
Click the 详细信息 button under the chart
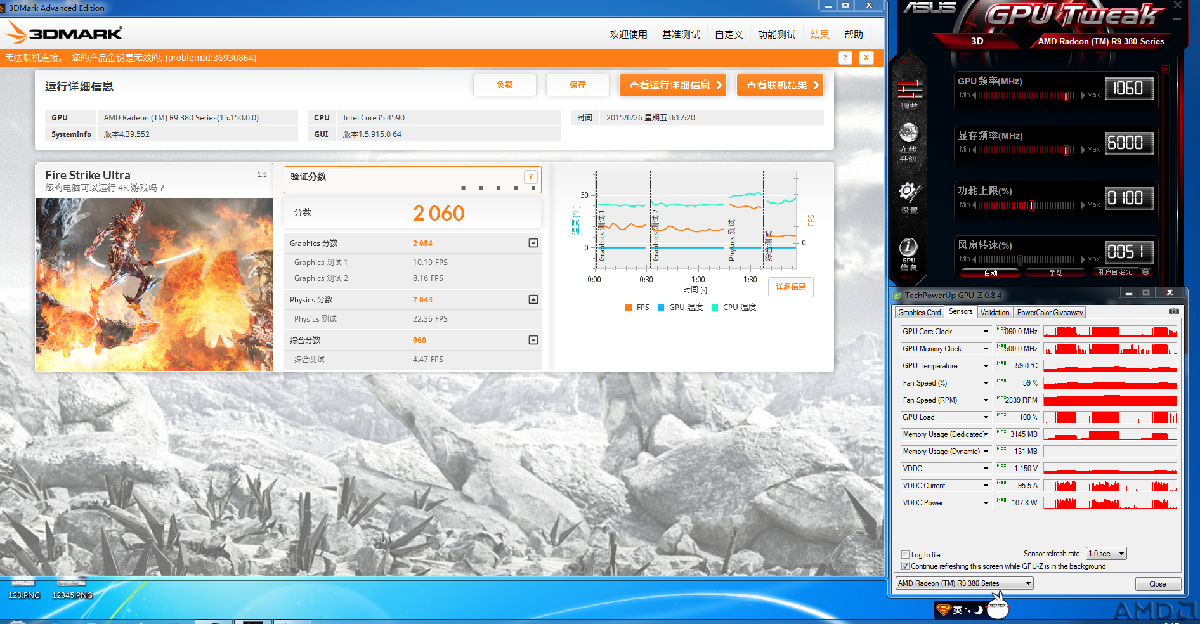click(791, 287)
